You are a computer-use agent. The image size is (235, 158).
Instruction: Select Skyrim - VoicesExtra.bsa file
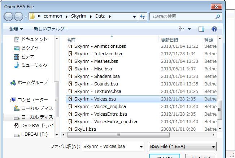click(141, 114)
